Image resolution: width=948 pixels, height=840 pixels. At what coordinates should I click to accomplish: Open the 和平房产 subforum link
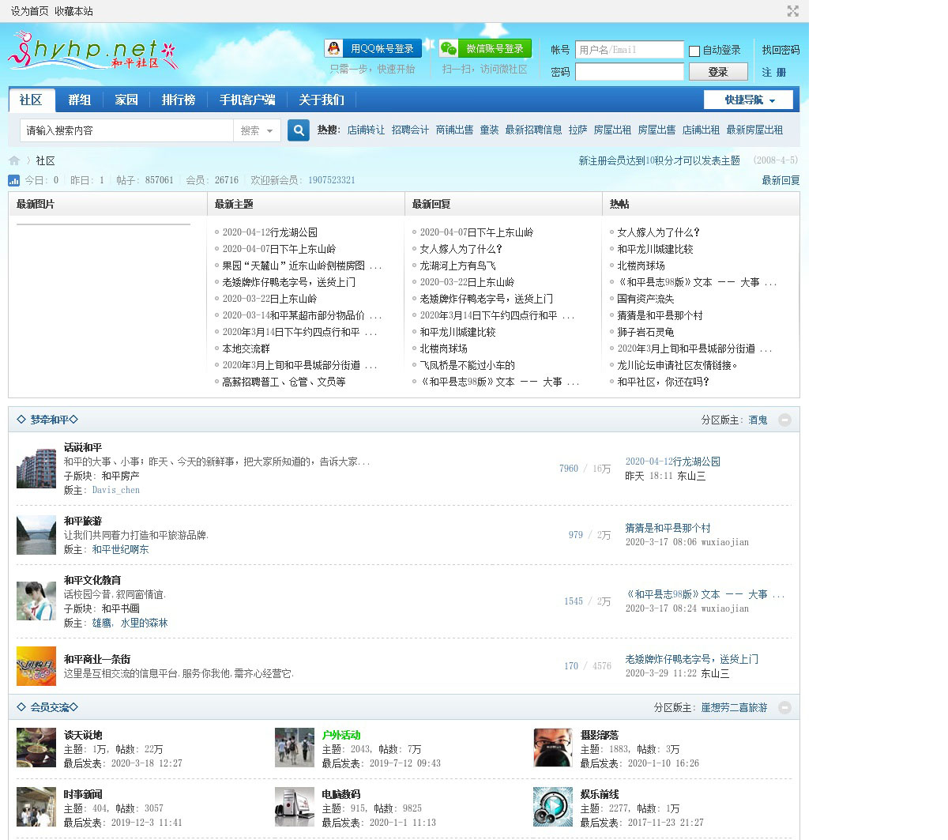[x=121, y=476]
